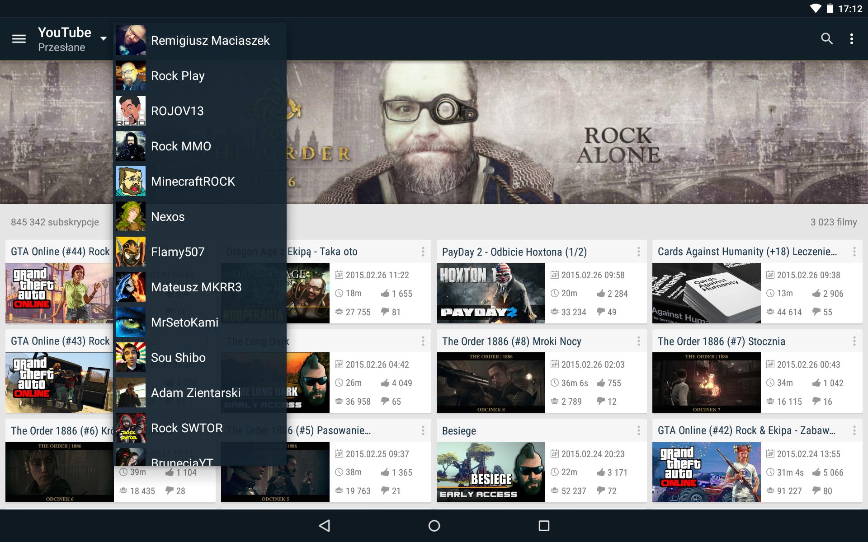Open GTA Online (#43) thumbnail
The height and width of the screenshot is (542, 868).
tap(59, 383)
